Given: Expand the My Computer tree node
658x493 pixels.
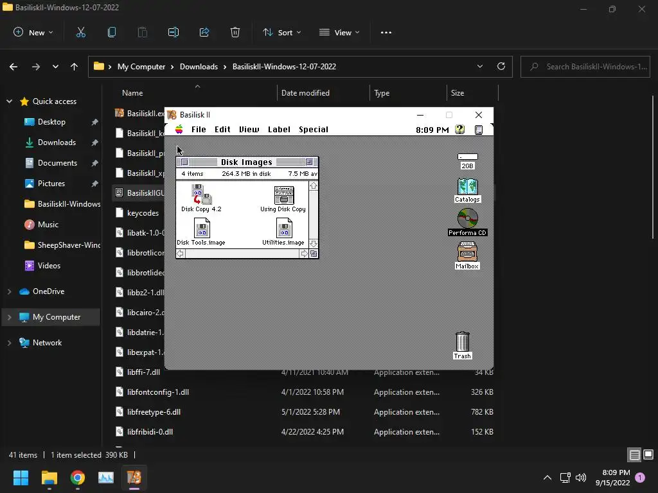Looking at the screenshot, I should [9, 317].
